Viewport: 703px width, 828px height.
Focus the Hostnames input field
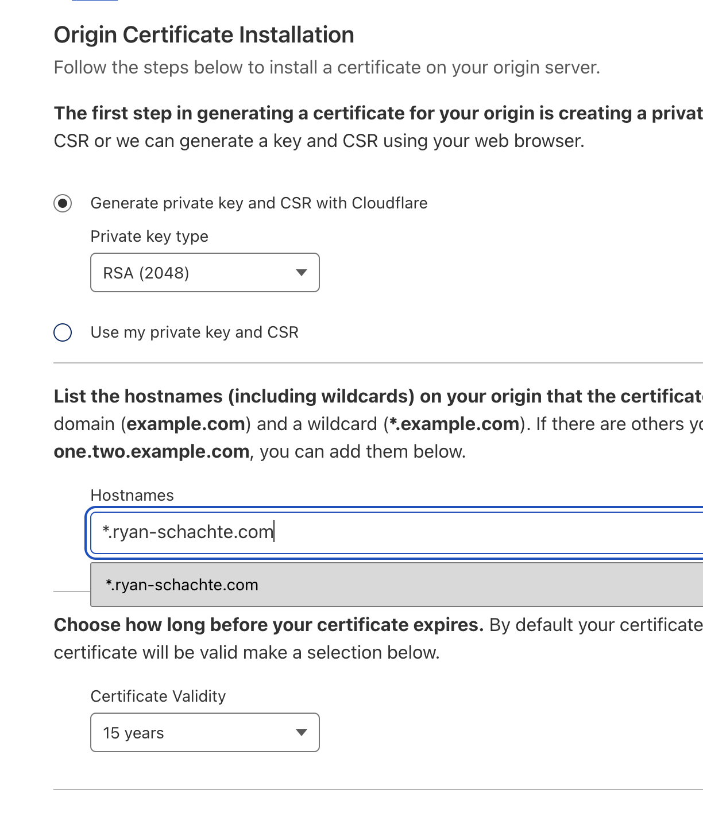tap(402, 532)
